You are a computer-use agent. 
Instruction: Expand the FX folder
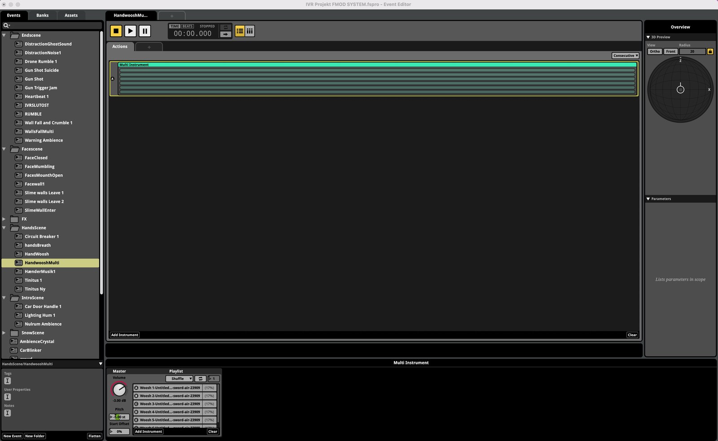(x=4, y=219)
